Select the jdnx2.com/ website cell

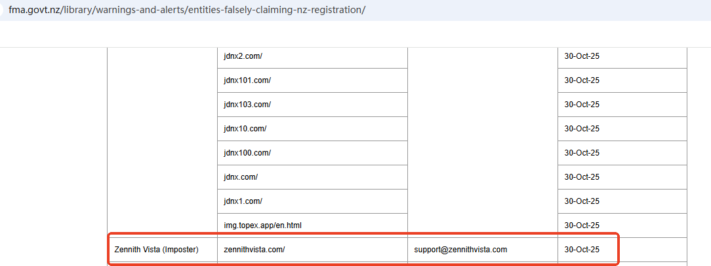[243, 56]
